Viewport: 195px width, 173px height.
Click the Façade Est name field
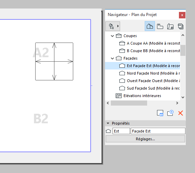tap(158, 131)
